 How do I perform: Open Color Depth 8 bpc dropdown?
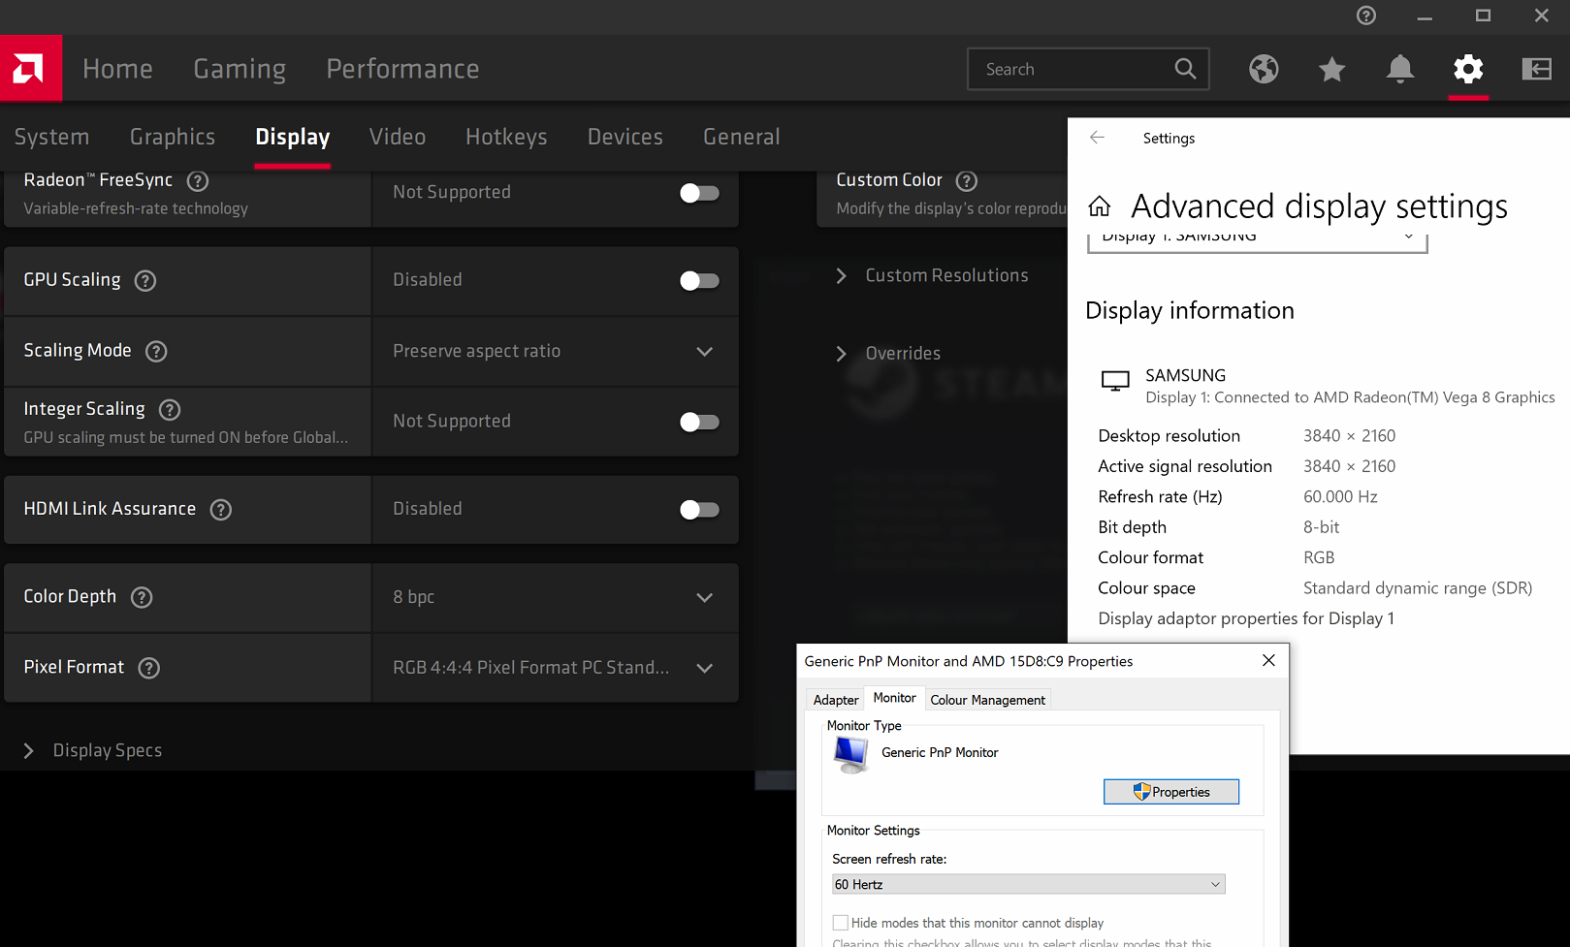[556, 598]
